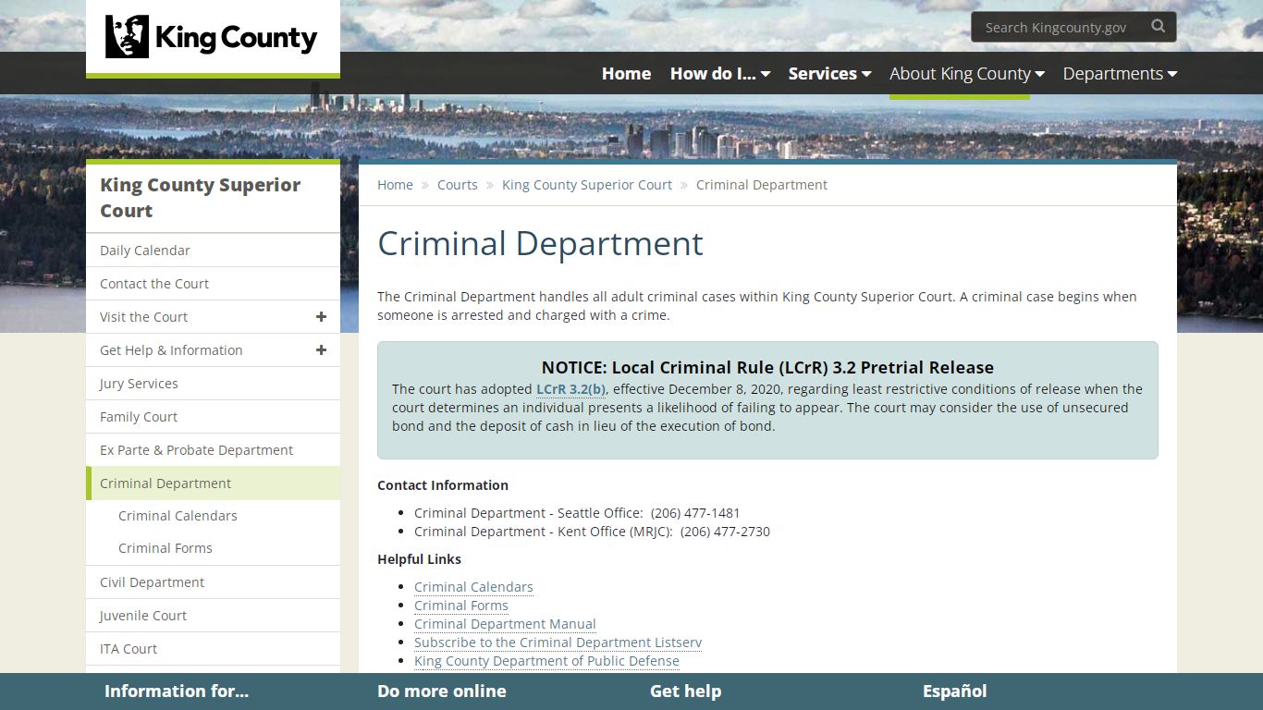The width and height of the screenshot is (1263, 710).
Task: Click Courts breadcrumb link
Action: tap(458, 185)
